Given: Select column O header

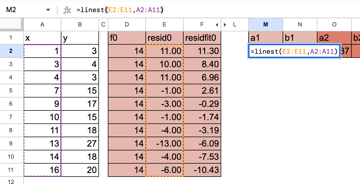Looking at the screenshot, I should coord(334,25).
